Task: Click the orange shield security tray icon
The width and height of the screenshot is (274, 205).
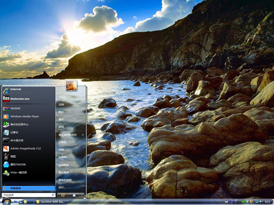Action: [x=251, y=201]
